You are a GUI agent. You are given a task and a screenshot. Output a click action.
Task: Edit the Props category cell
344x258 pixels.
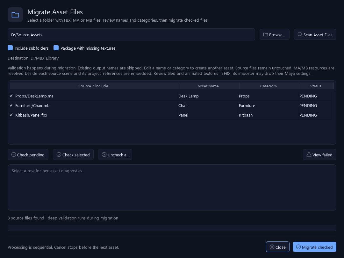pos(268,96)
